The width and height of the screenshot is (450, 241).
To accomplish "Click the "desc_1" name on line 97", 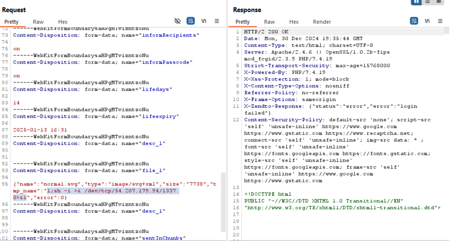I will (152, 211).
